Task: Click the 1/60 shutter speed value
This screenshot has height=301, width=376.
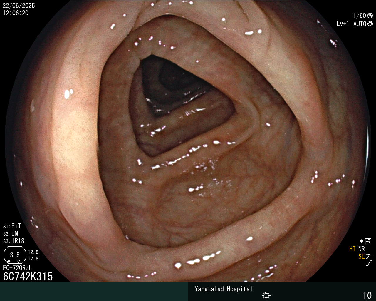Action: click(360, 16)
